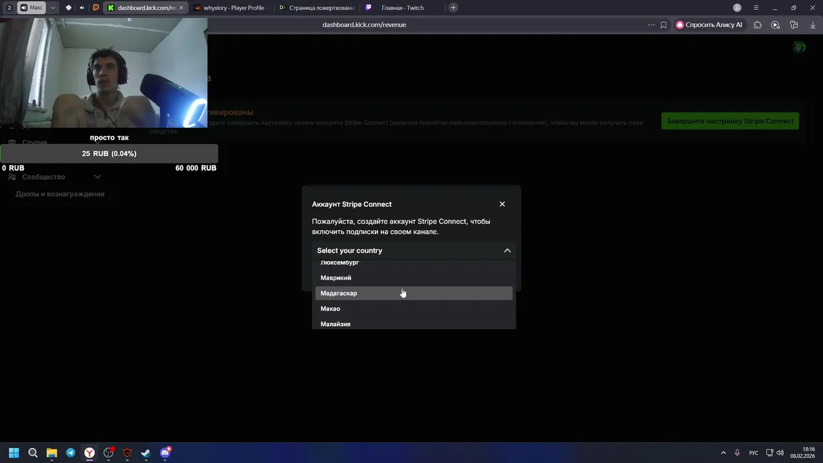Switch keyboard language РУС indicator
The width and height of the screenshot is (823, 463).
(754, 453)
